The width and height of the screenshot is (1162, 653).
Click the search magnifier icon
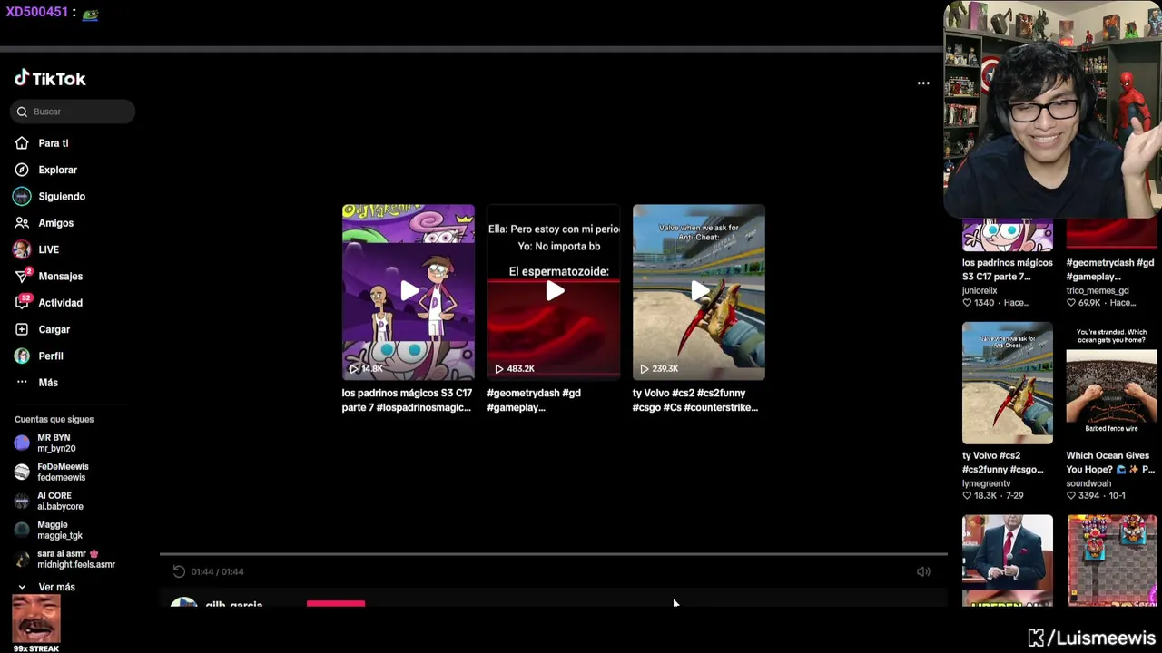[22, 112]
